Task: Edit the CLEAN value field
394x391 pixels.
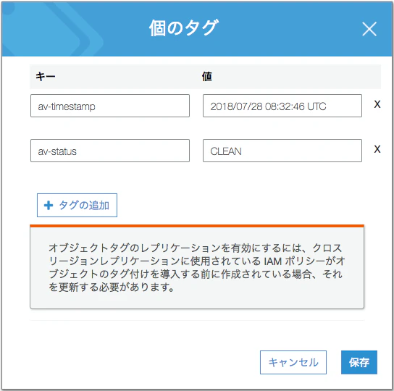Action: [282, 151]
